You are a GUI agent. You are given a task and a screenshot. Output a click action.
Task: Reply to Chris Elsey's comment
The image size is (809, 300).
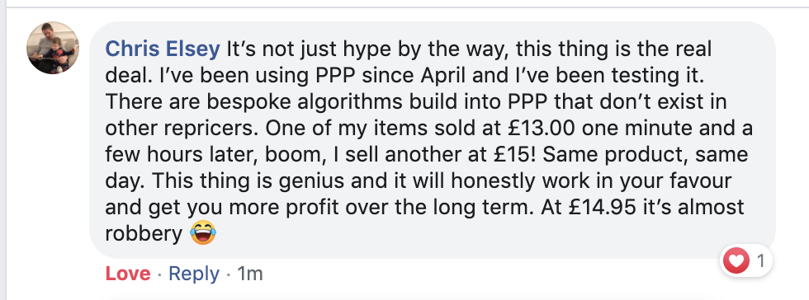coord(194,274)
